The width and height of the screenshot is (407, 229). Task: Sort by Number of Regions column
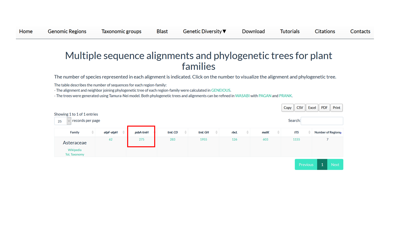click(x=328, y=132)
